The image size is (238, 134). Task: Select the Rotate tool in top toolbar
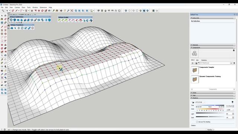[42, 11]
